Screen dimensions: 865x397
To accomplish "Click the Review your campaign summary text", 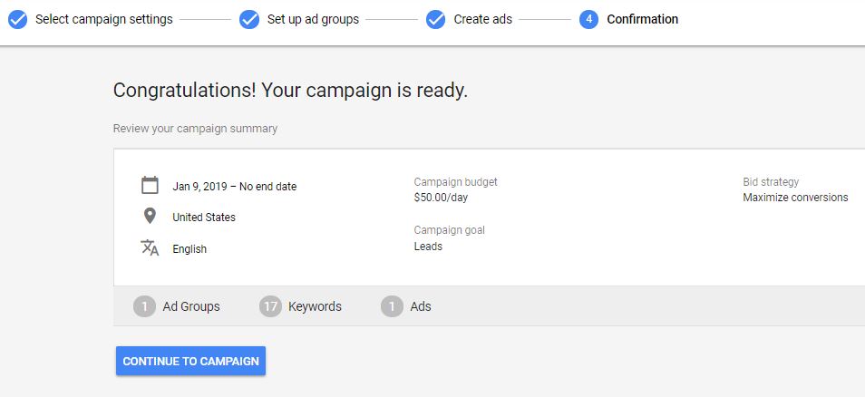I will tap(195, 129).
